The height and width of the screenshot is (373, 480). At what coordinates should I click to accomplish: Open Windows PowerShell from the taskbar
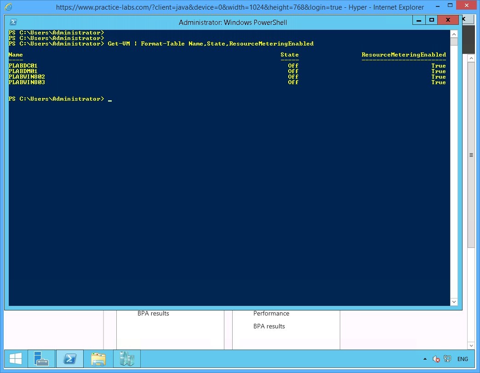click(x=70, y=359)
